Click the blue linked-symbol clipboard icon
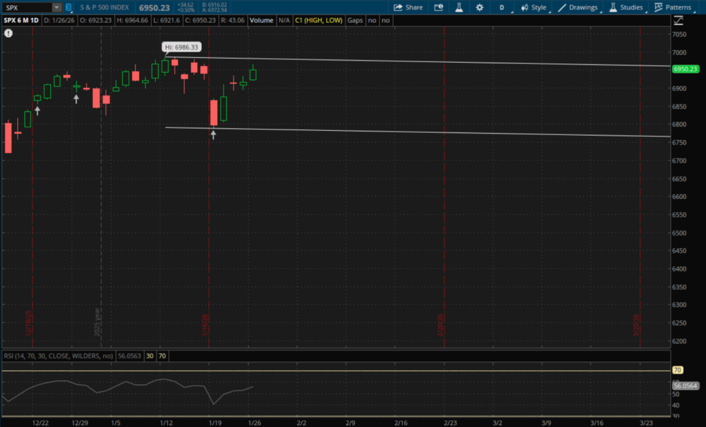This screenshot has width=706, height=427. [x=68, y=8]
